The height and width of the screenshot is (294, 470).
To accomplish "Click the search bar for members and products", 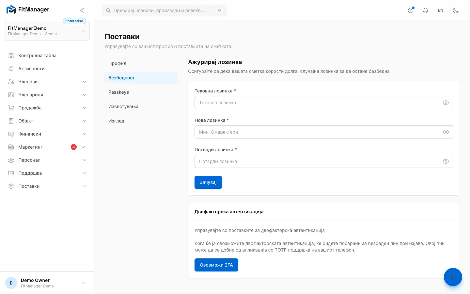I will 164,10.
